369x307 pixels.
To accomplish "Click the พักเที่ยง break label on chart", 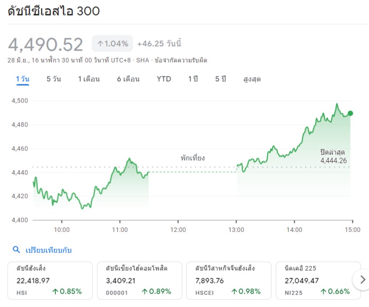I will [x=192, y=158].
